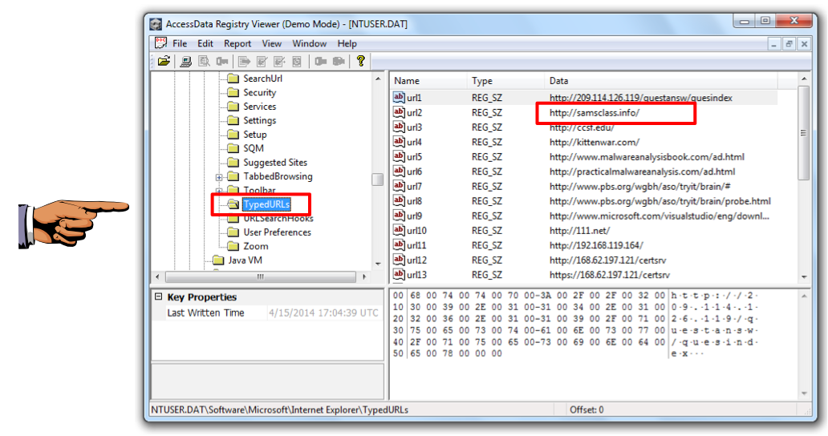
Task: Click the folder icon next to Java VM
Action: point(218,260)
